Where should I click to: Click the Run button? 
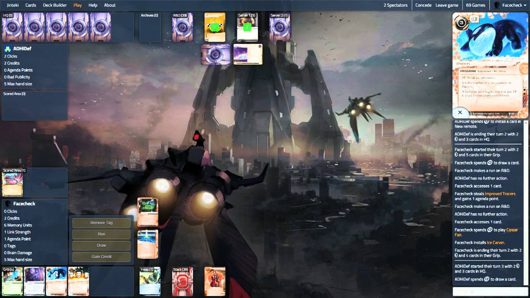point(101,234)
